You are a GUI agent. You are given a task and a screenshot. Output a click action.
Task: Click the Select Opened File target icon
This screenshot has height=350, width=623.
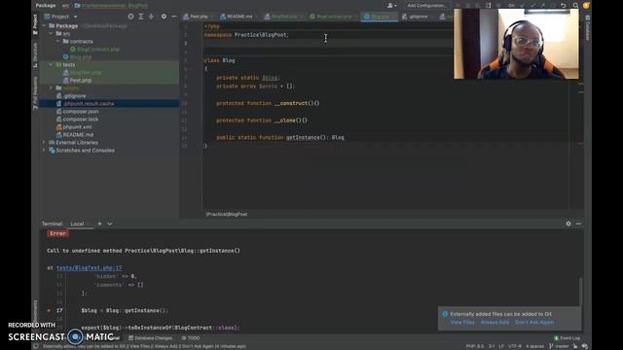pos(130,17)
